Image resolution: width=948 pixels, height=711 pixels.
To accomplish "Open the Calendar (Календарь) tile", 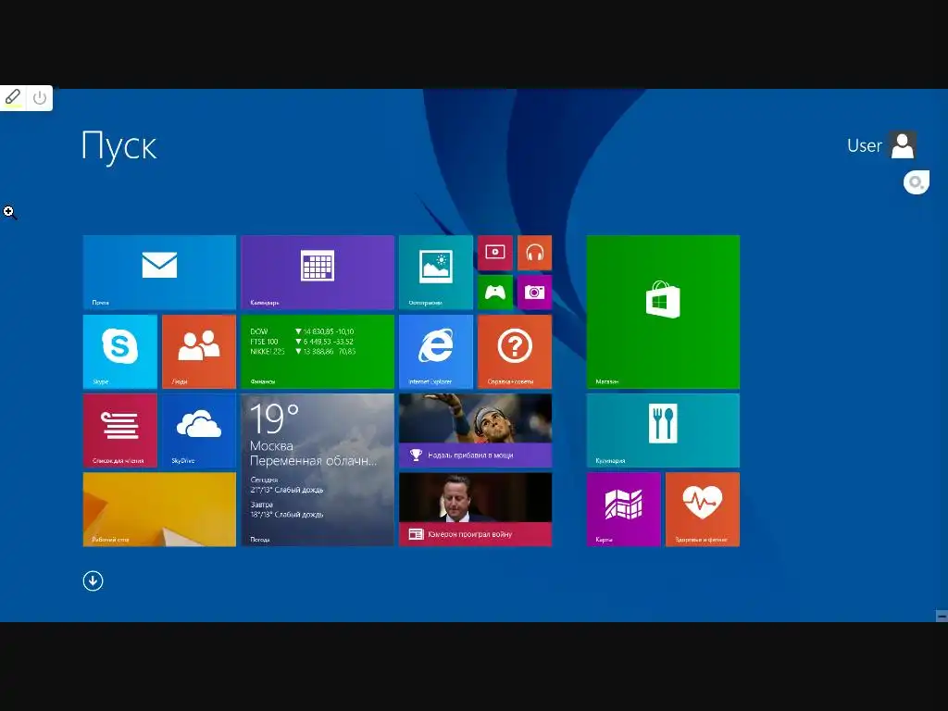I will click(x=318, y=273).
